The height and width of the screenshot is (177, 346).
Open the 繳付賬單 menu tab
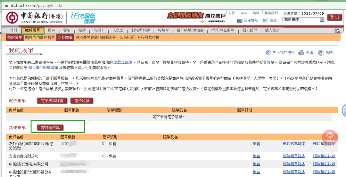[x=33, y=30]
